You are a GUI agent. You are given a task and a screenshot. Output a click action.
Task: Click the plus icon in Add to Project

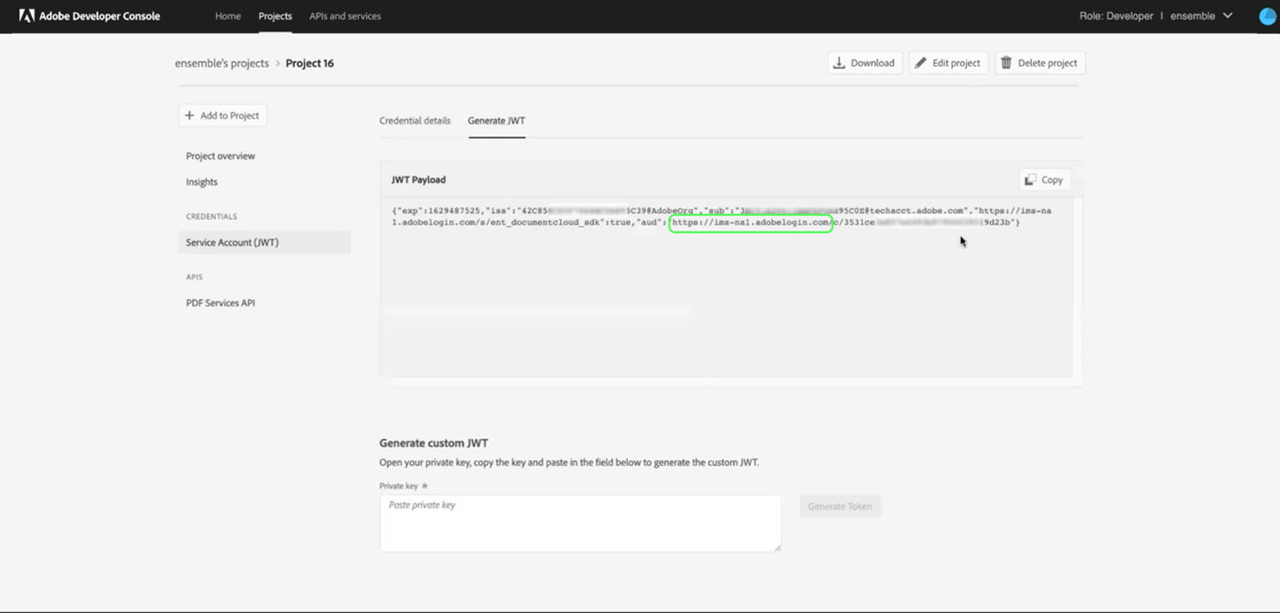click(x=189, y=115)
